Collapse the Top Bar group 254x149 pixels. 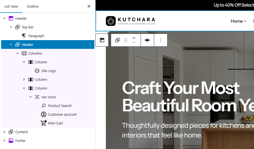pos(11,27)
